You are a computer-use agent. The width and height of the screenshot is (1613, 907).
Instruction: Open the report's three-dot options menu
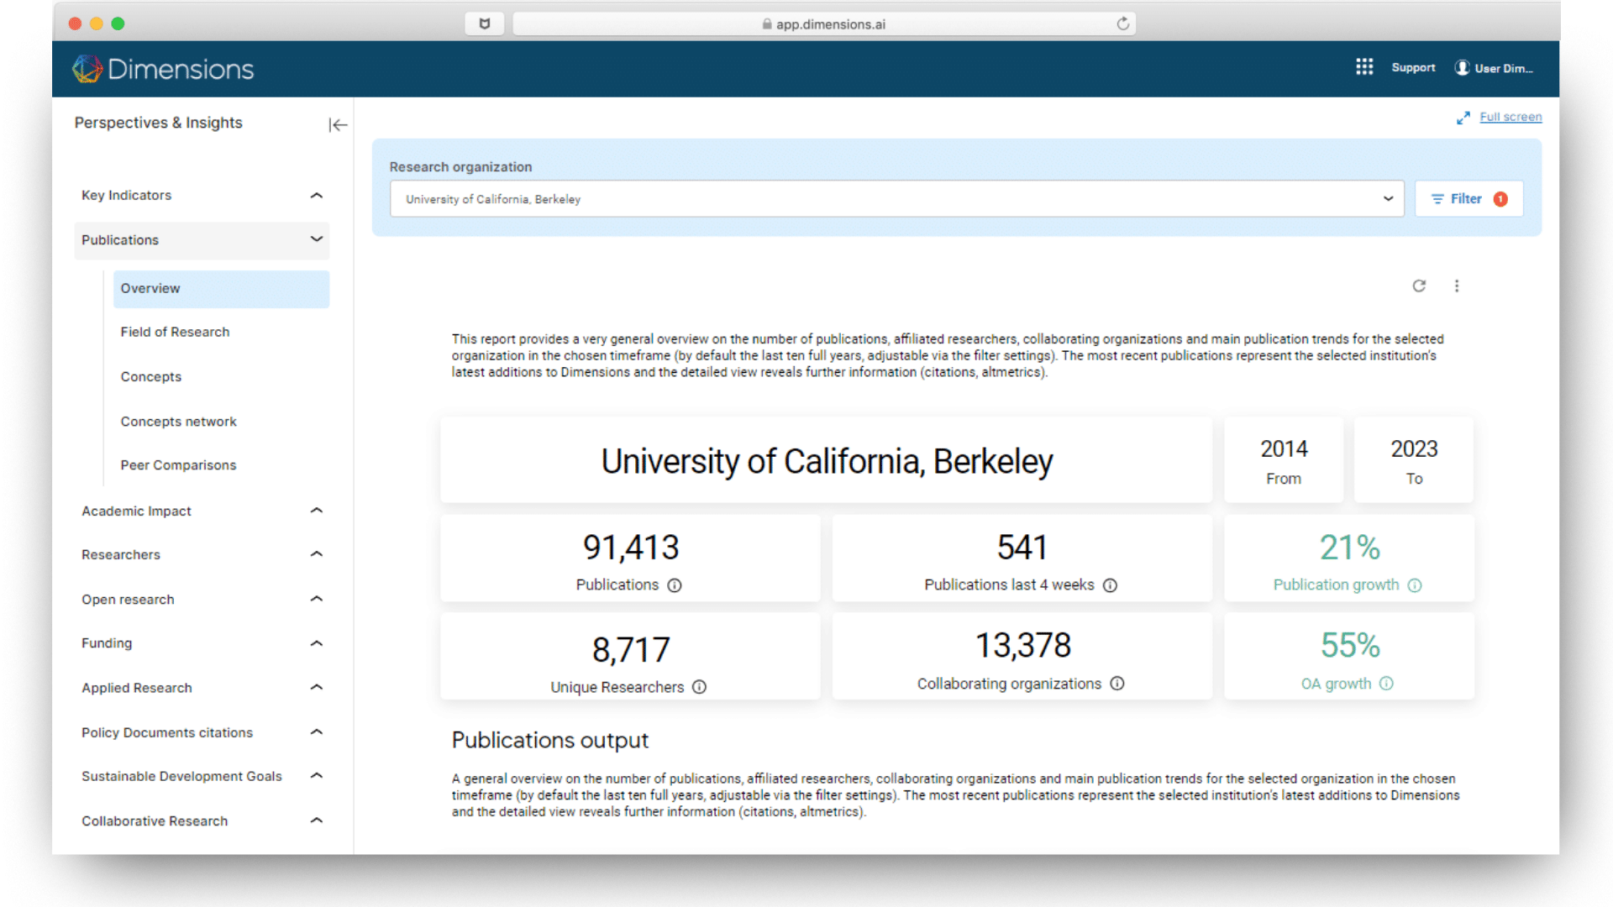click(1457, 286)
